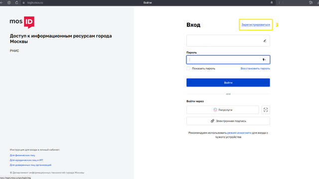Click the mos ID logo
Viewport: 319px width, 179px height.
[22, 22]
